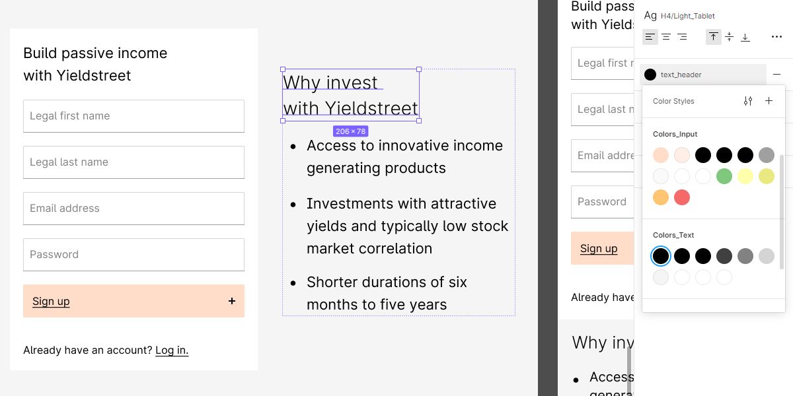Screen dimensions: 793x396
Task: Choose the selected black Colors_Text swatch
Action: (661, 256)
